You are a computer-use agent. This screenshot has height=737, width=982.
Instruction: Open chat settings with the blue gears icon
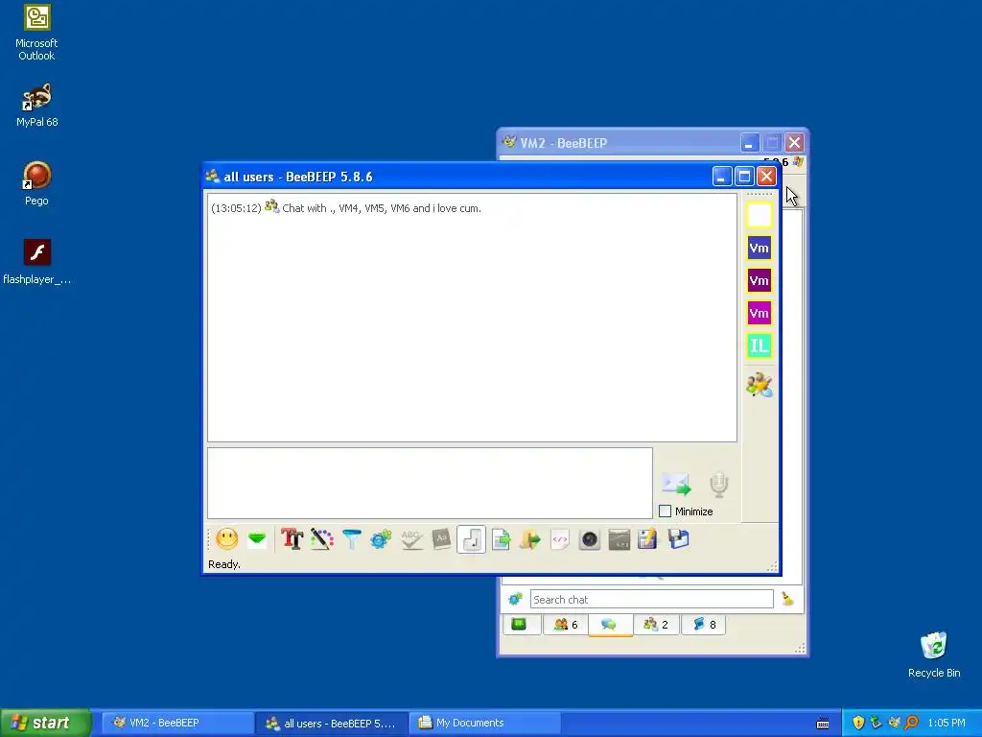[x=381, y=539]
